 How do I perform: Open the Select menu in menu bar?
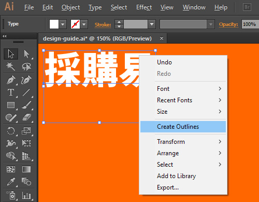pyautogui.click(x=119, y=7)
